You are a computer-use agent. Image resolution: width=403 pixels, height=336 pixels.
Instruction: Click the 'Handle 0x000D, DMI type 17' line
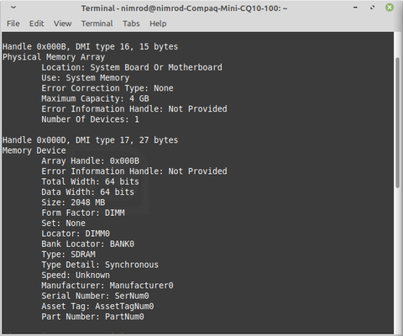pyautogui.click(x=90, y=140)
